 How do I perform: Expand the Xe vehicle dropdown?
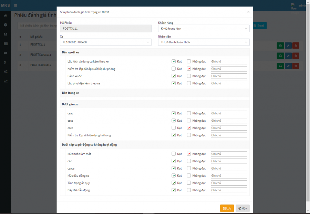(105, 42)
